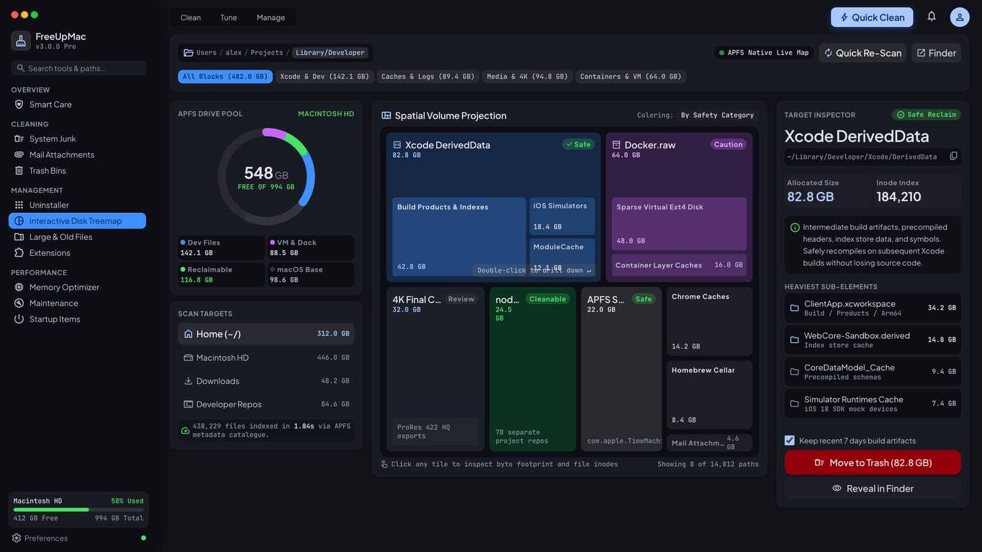Open Mail Attachments in the sidebar
Screen dimensions: 982x552
click(77, 155)
